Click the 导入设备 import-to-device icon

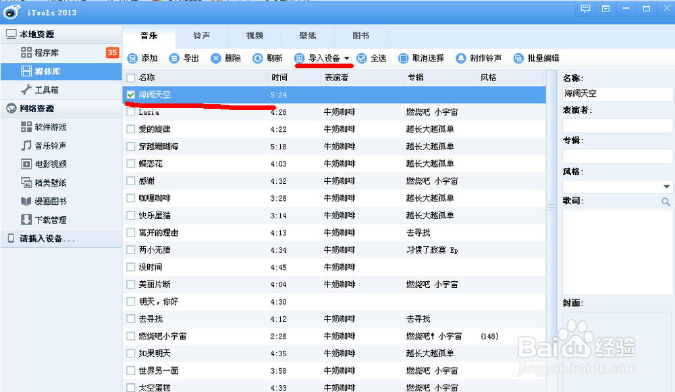pyautogui.click(x=300, y=58)
